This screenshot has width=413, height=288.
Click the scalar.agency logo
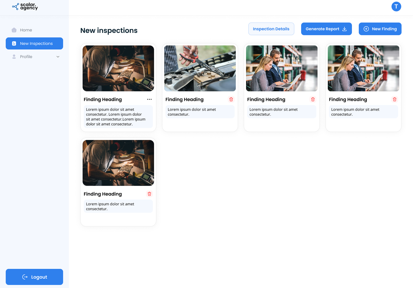pos(25,7)
